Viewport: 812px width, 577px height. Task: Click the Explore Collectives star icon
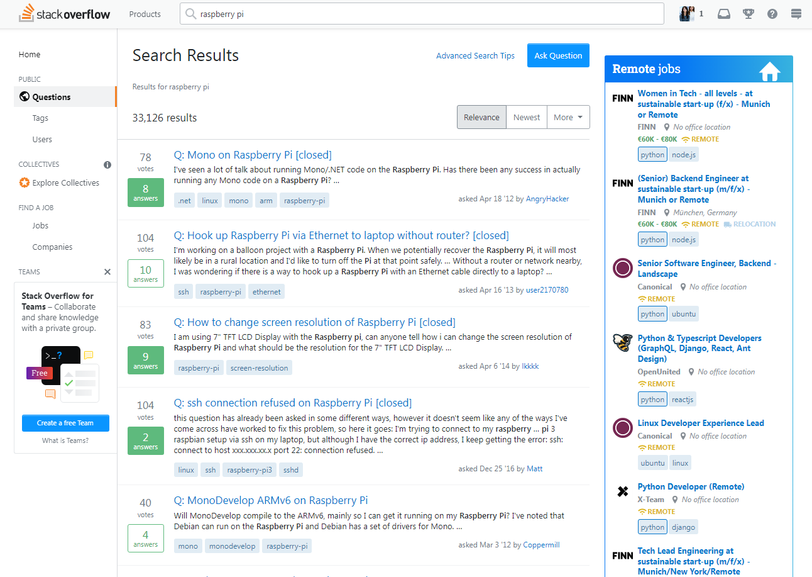25,182
